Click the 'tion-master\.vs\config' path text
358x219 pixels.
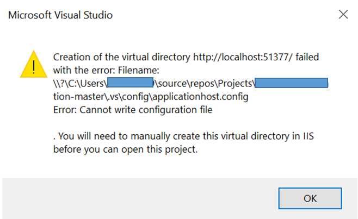[x=102, y=97]
